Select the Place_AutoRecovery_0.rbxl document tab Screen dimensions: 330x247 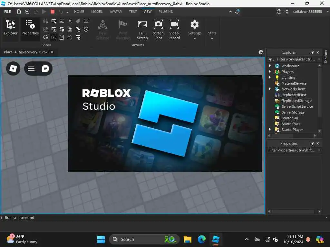pyautogui.click(x=26, y=52)
